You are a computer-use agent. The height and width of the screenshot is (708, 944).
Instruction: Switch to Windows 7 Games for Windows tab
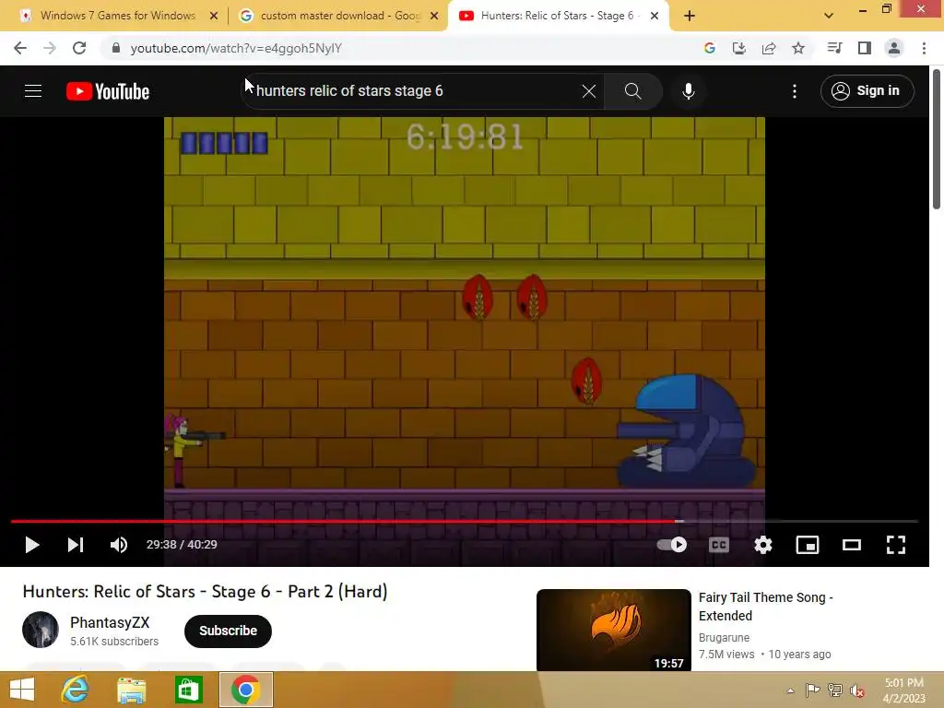coord(117,16)
